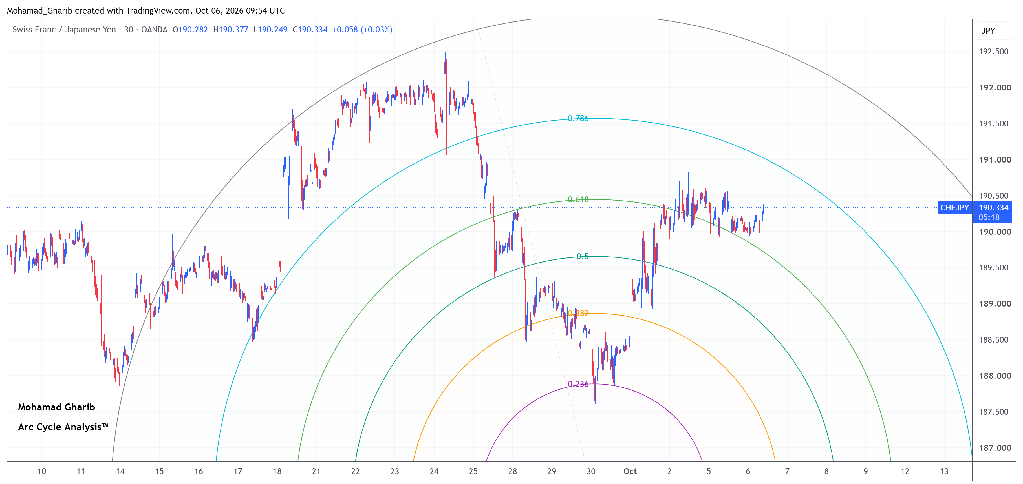This screenshot has height=484, width=1023.
Task: Select the orange 0.382 arc level label
Action: pos(578,313)
